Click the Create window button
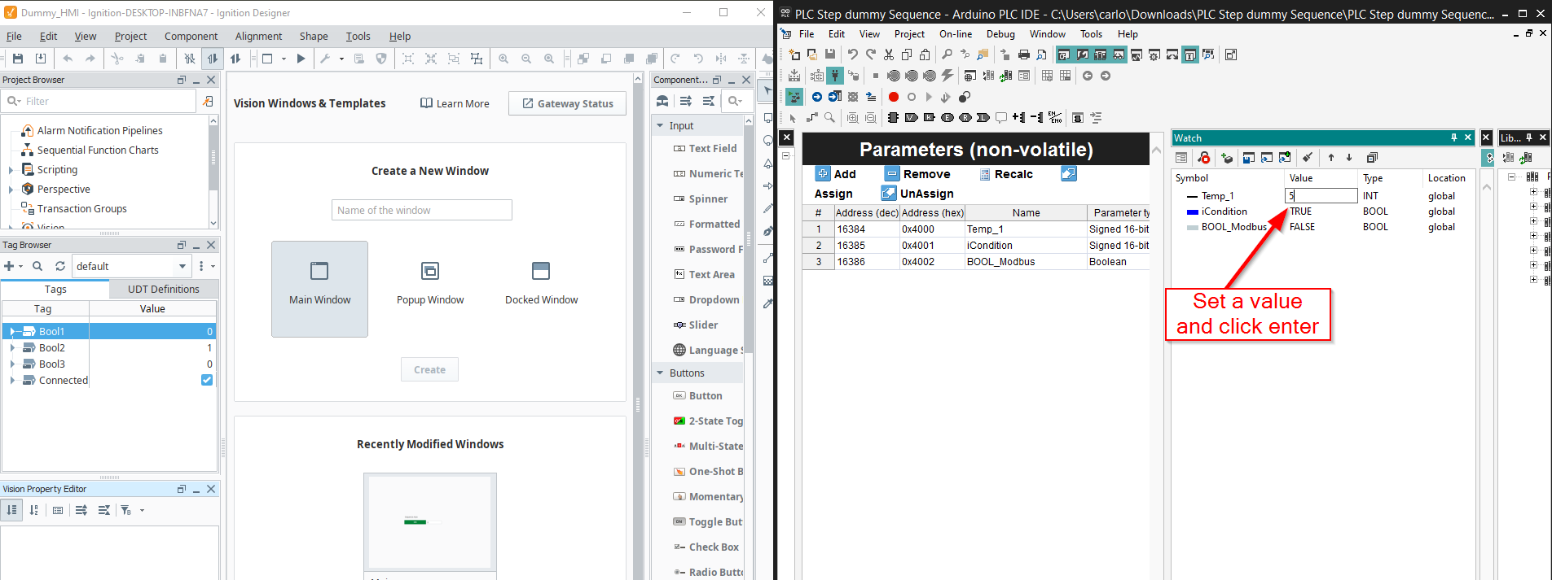This screenshot has width=1552, height=580. click(429, 369)
